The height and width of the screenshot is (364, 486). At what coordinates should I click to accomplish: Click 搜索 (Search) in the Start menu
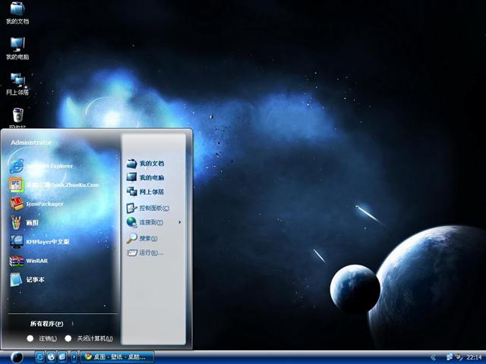(147, 238)
